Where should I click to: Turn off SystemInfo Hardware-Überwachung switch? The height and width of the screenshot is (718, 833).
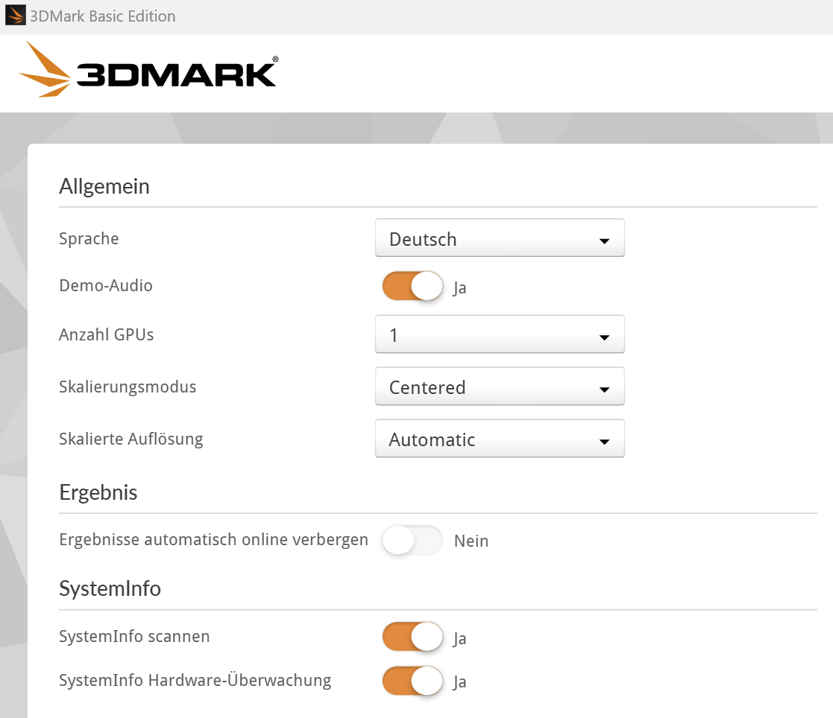[x=413, y=681]
